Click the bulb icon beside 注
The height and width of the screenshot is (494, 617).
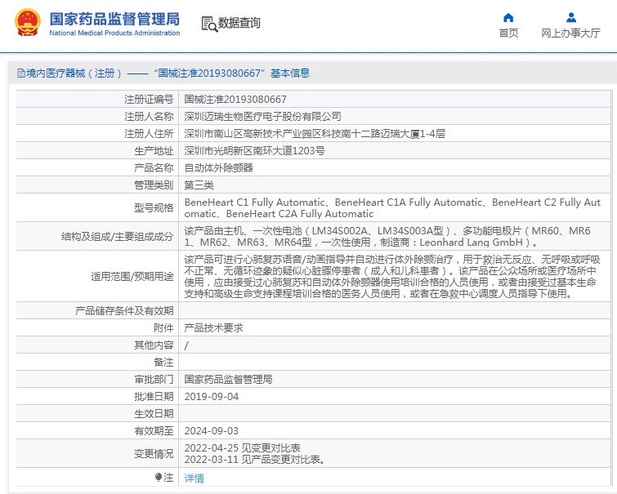point(159,478)
